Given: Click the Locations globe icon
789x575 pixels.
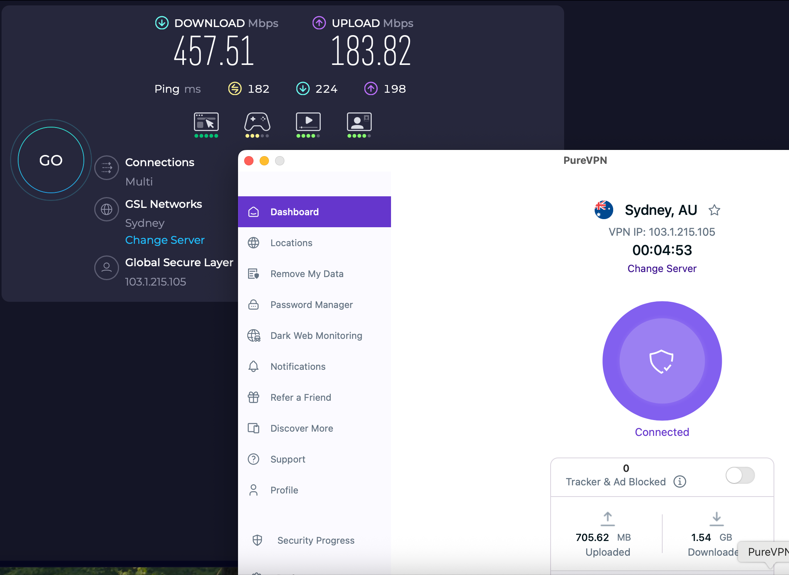Looking at the screenshot, I should tap(253, 243).
